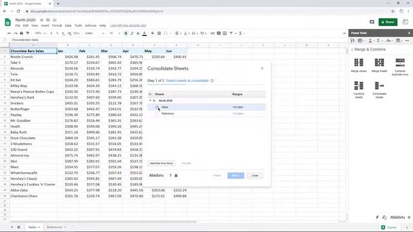Close the Consolidate Sheets dialog with X
Screen dimensions: 413x232
262,68
